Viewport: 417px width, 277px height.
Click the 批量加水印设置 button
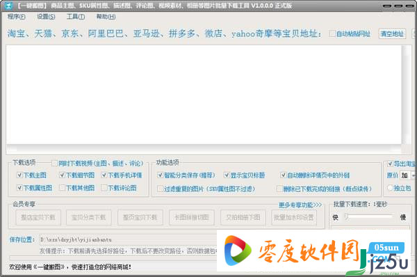294,217
